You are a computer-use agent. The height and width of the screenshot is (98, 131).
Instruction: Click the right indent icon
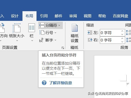pyautogui.click(x=90, y=40)
